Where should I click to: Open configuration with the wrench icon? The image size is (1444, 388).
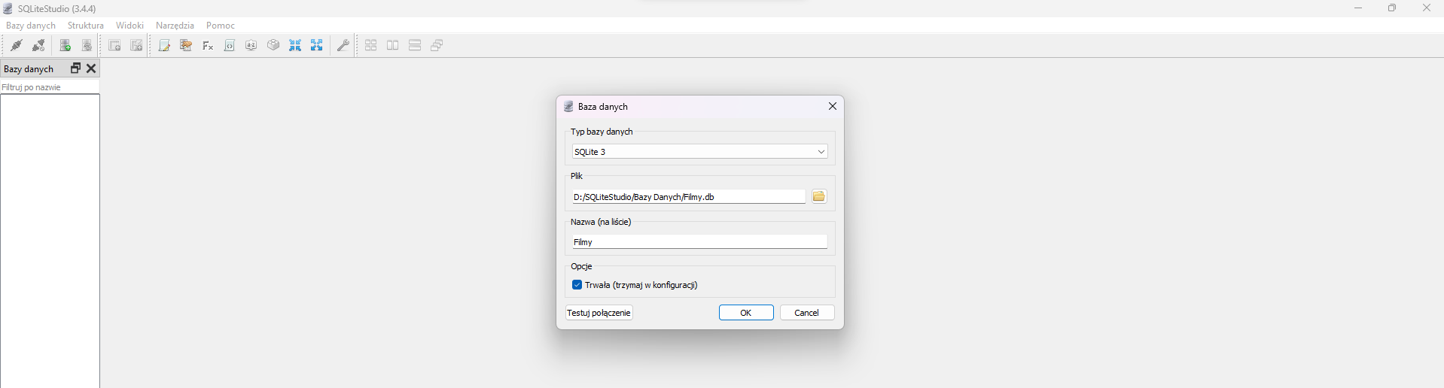click(343, 46)
